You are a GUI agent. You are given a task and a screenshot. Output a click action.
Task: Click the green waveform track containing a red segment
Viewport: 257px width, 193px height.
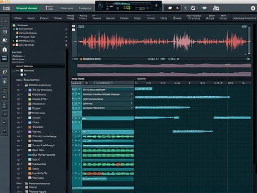(x=108, y=173)
